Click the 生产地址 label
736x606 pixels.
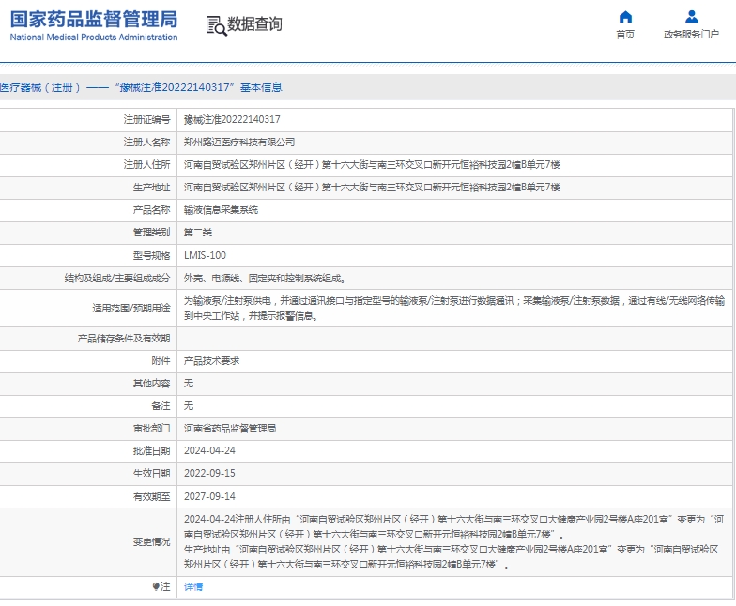pyautogui.click(x=151, y=188)
